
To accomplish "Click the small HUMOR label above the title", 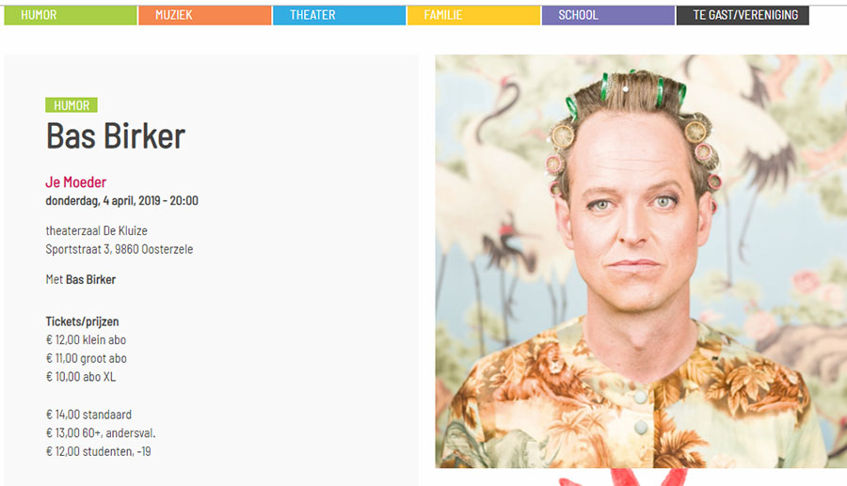I will point(72,105).
